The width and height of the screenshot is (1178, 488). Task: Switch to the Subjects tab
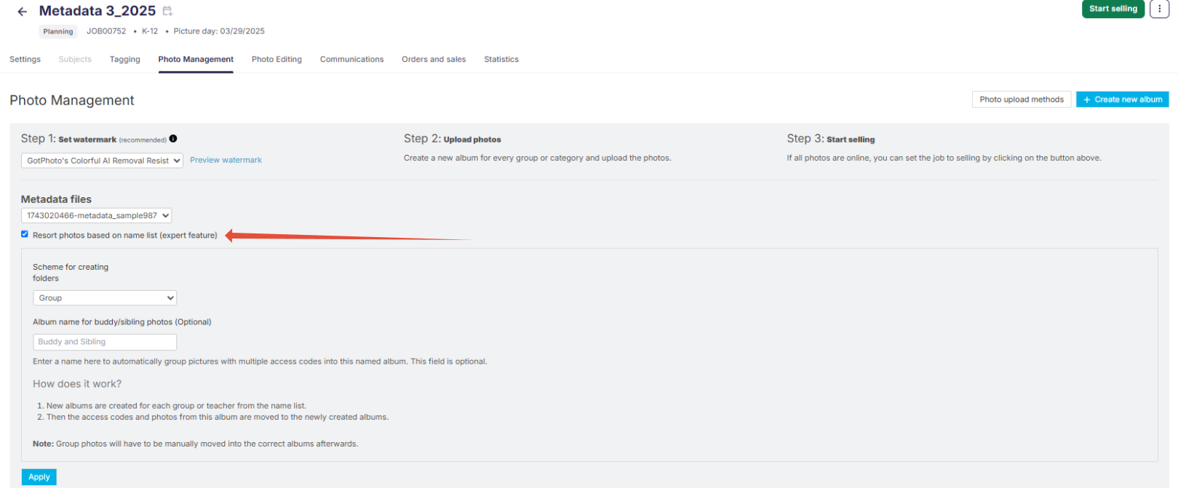coord(75,60)
